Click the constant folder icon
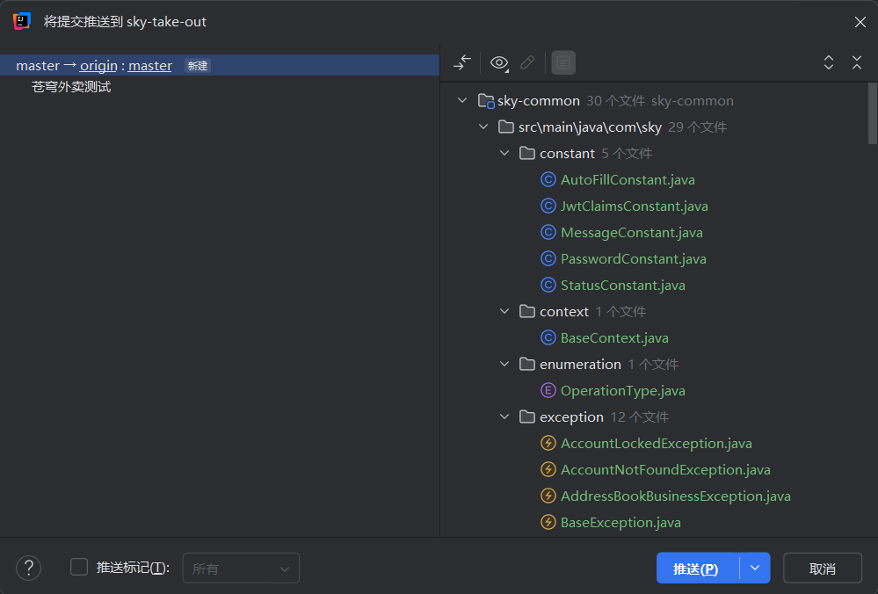The width and height of the screenshot is (878, 594). click(x=527, y=154)
